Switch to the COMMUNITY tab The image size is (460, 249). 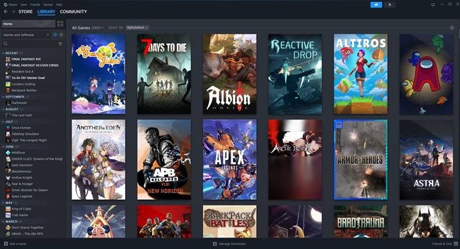point(73,11)
